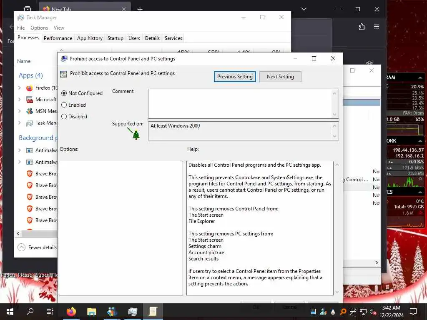Open the Task Manager File menu
Viewport: 427px width, 320px height.
[x=21, y=28]
